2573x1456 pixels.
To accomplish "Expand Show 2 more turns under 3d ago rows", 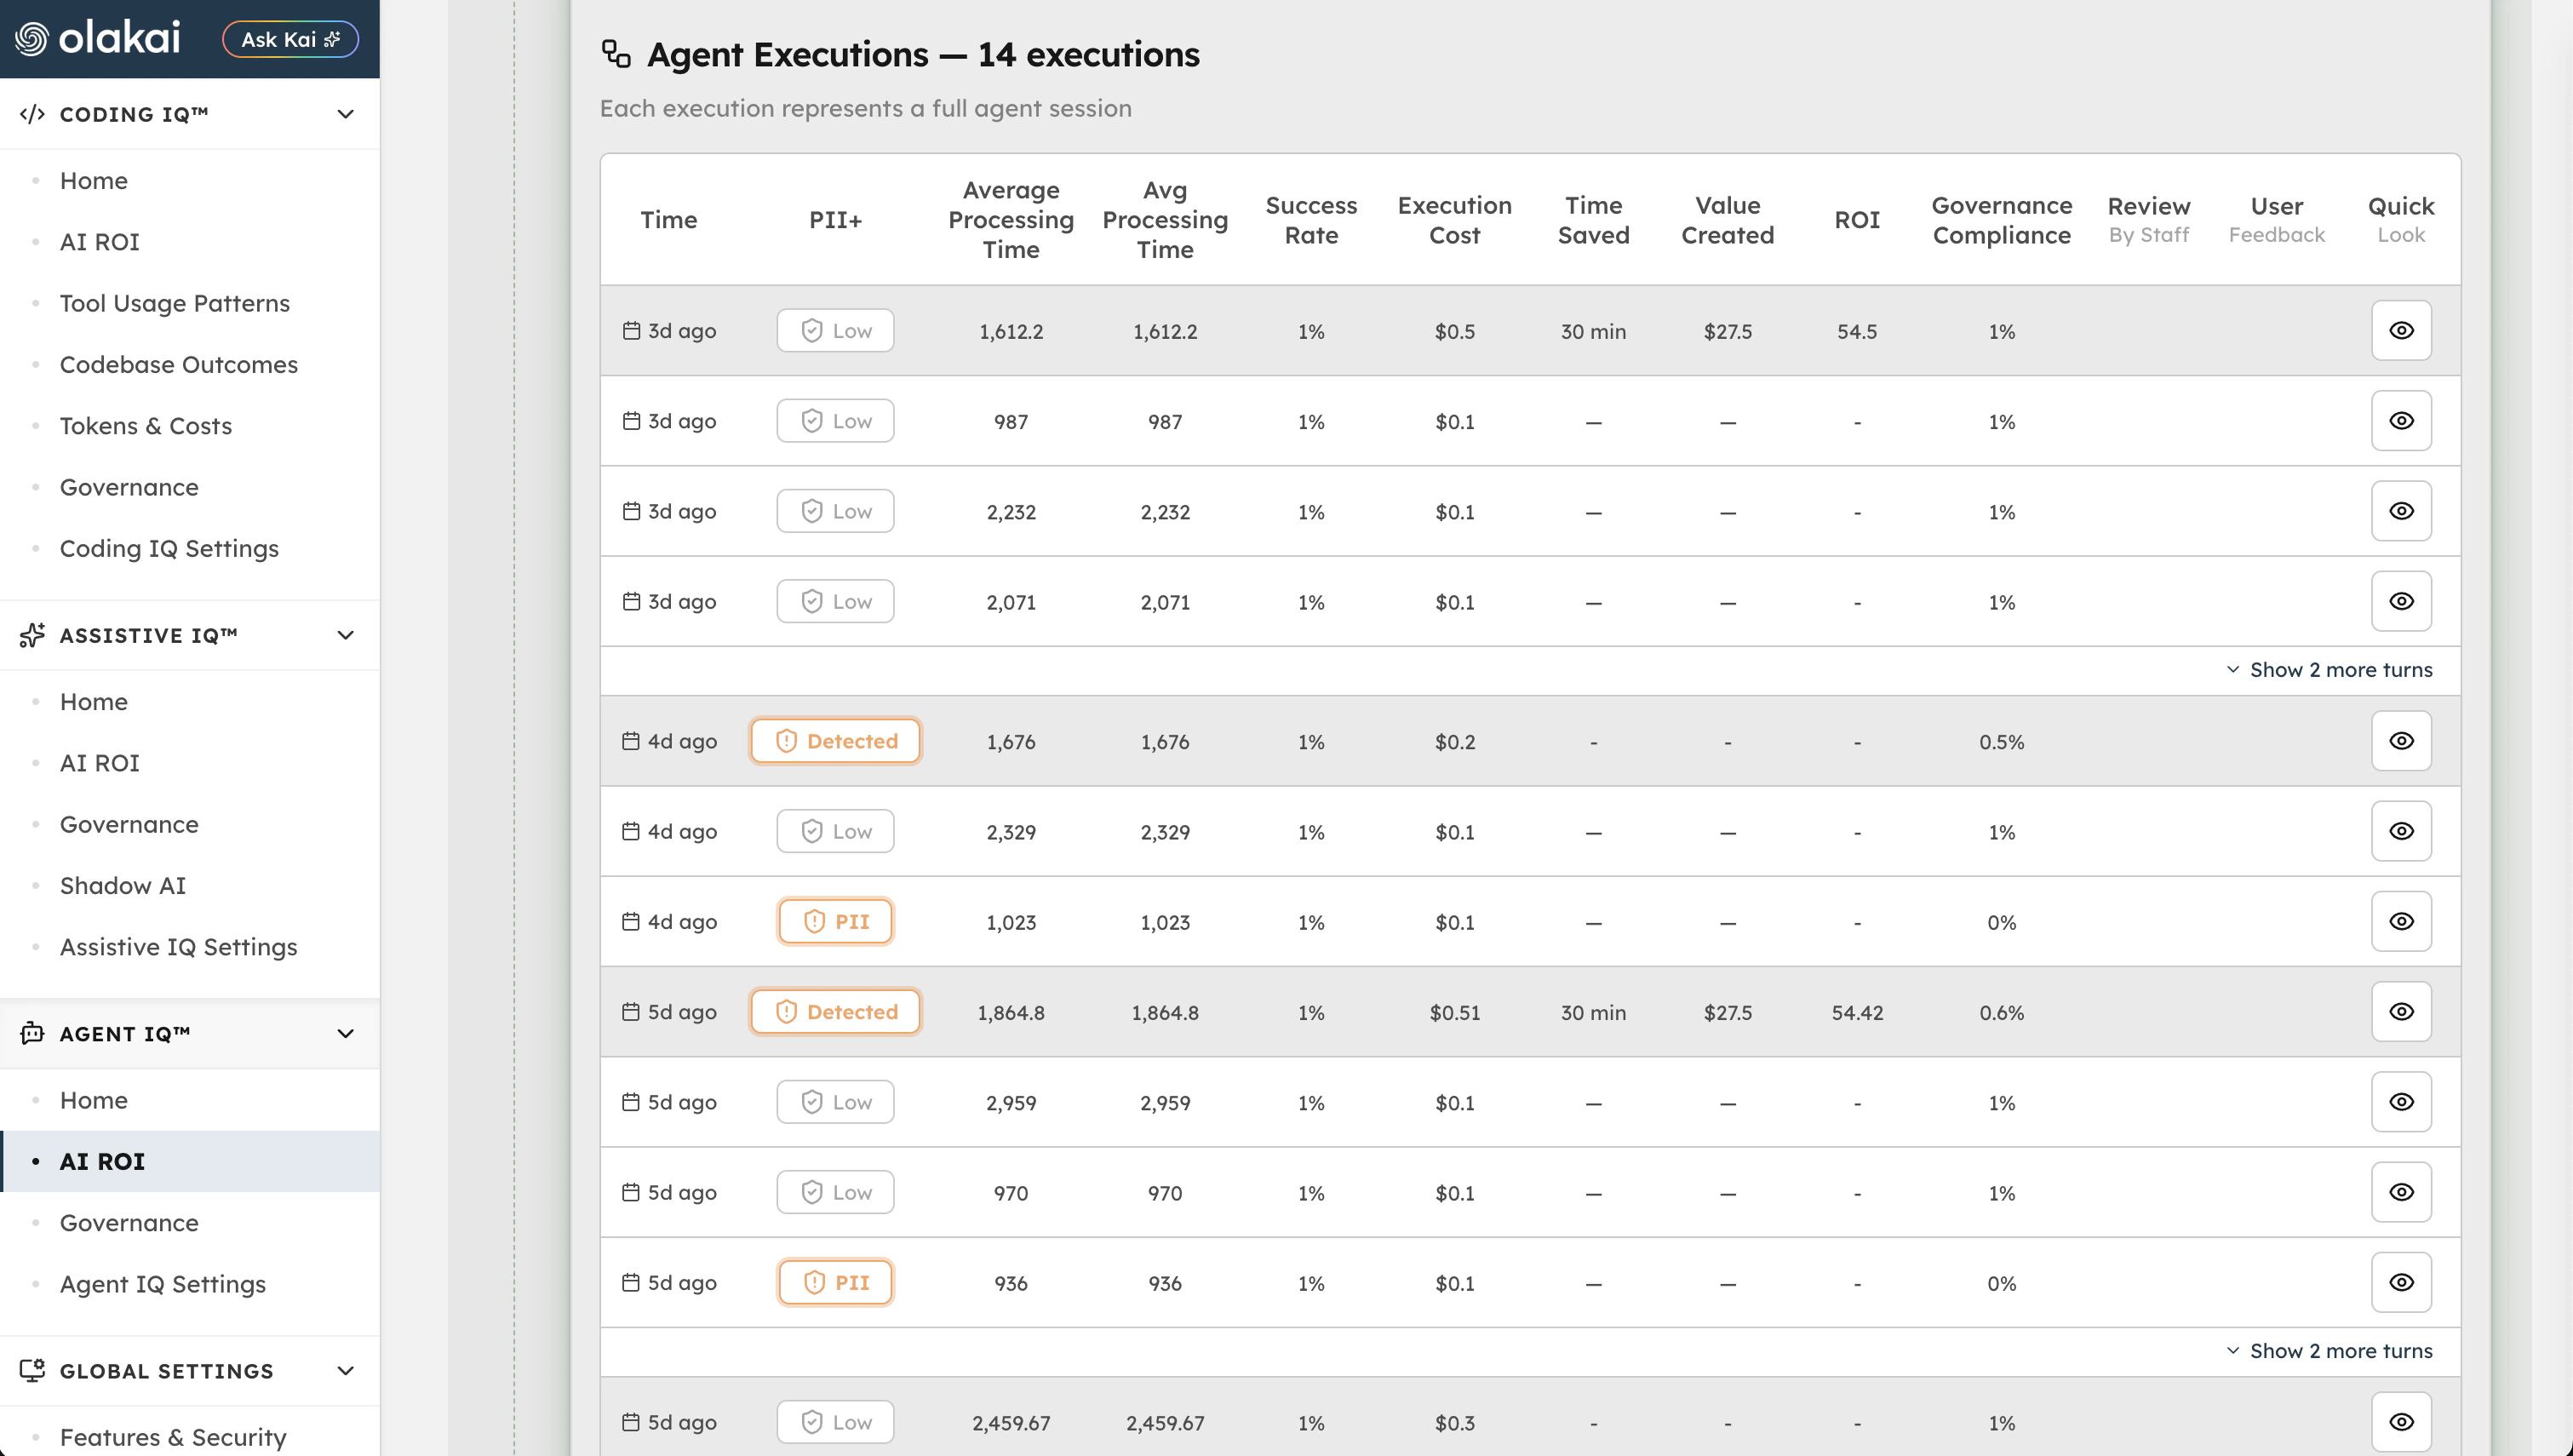I will tap(2329, 670).
